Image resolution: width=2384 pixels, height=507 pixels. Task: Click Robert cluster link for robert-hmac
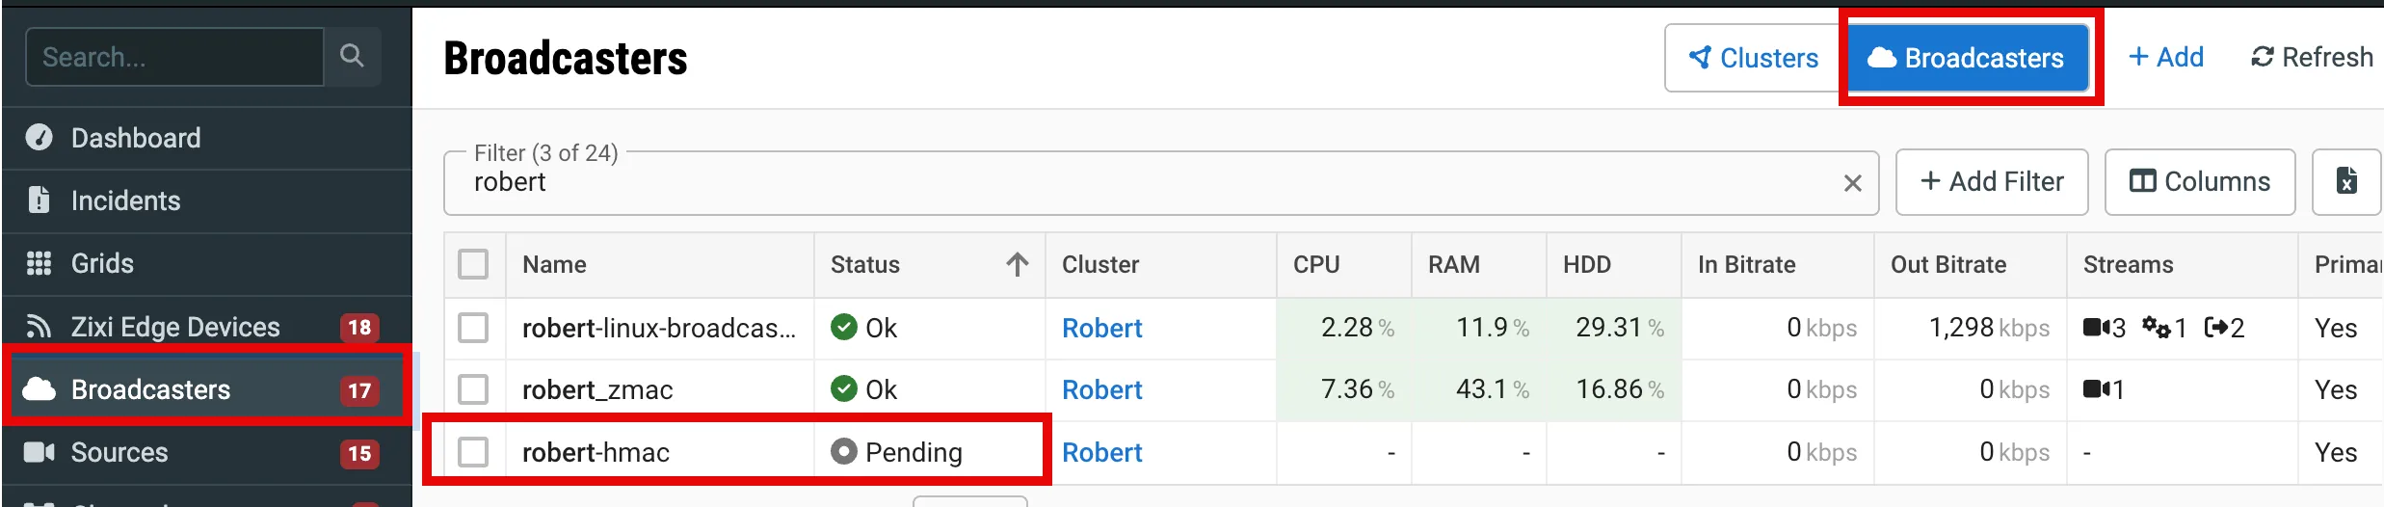point(1101,452)
